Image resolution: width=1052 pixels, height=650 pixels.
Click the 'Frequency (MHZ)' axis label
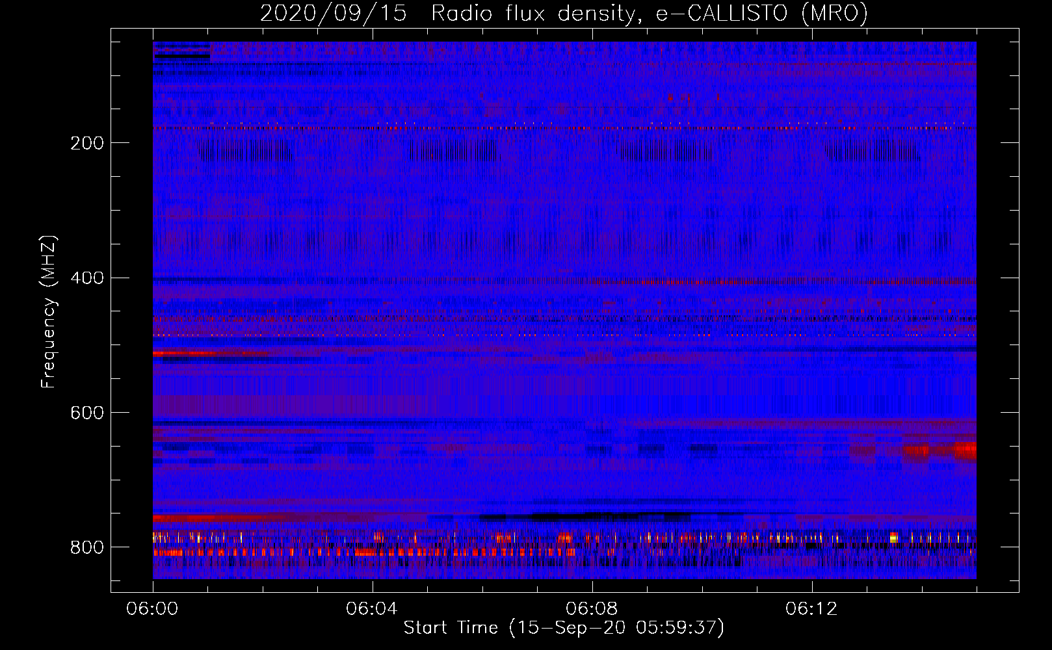pos(49,311)
